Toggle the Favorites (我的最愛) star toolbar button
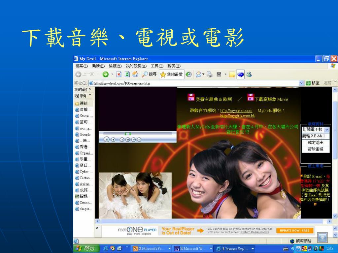Image resolution: width=338 pixels, height=253 pixels. [x=172, y=74]
